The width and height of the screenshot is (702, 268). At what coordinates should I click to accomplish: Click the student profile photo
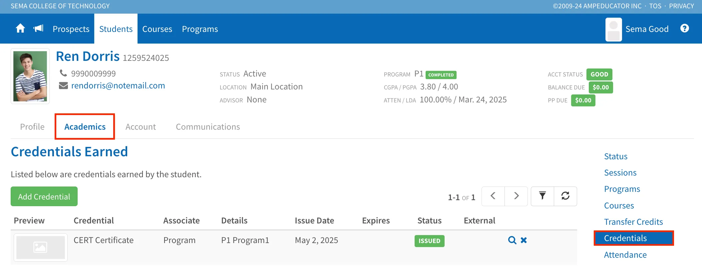[30, 76]
